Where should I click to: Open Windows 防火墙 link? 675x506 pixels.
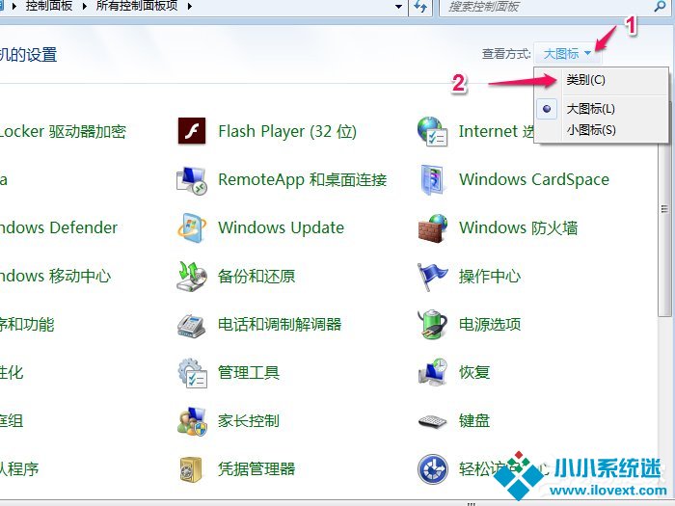coord(519,228)
